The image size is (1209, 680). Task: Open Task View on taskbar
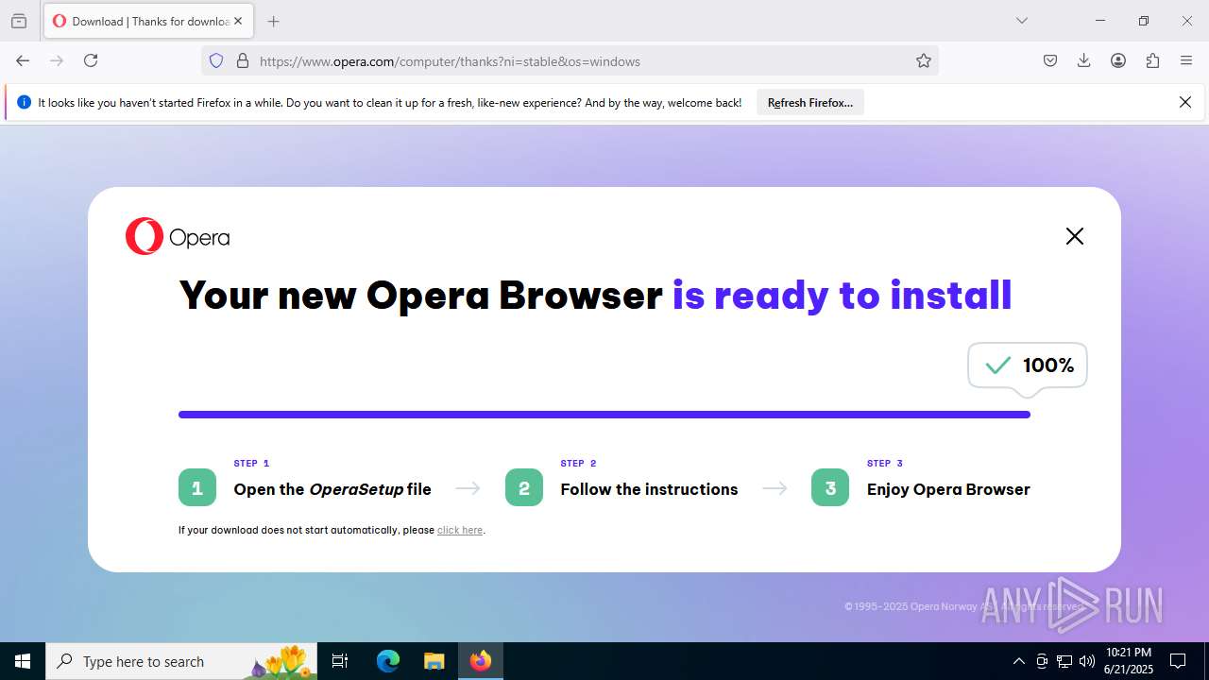tap(340, 661)
